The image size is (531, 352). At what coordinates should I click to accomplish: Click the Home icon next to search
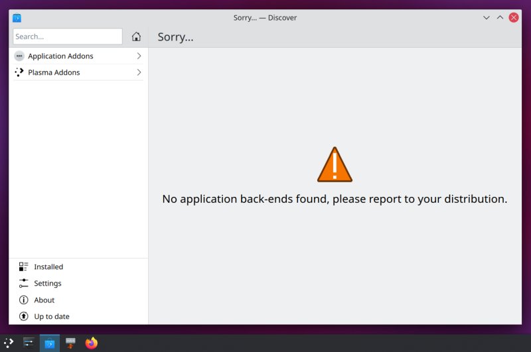pyautogui.click(x=136, y=36)
